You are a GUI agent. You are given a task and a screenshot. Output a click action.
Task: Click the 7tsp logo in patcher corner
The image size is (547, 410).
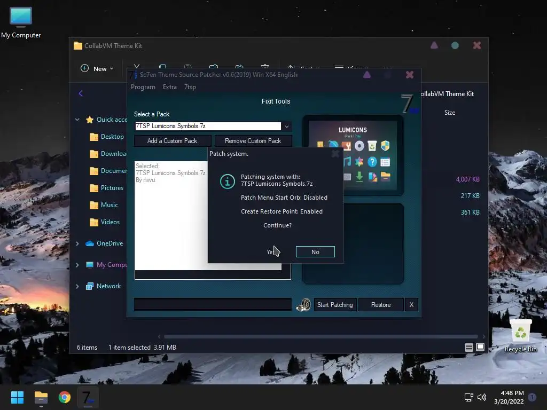coord(409,104)
